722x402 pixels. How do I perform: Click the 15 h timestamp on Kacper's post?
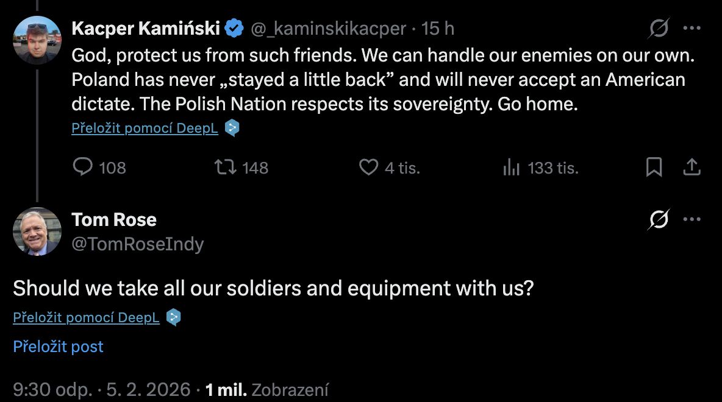[438, 28]
